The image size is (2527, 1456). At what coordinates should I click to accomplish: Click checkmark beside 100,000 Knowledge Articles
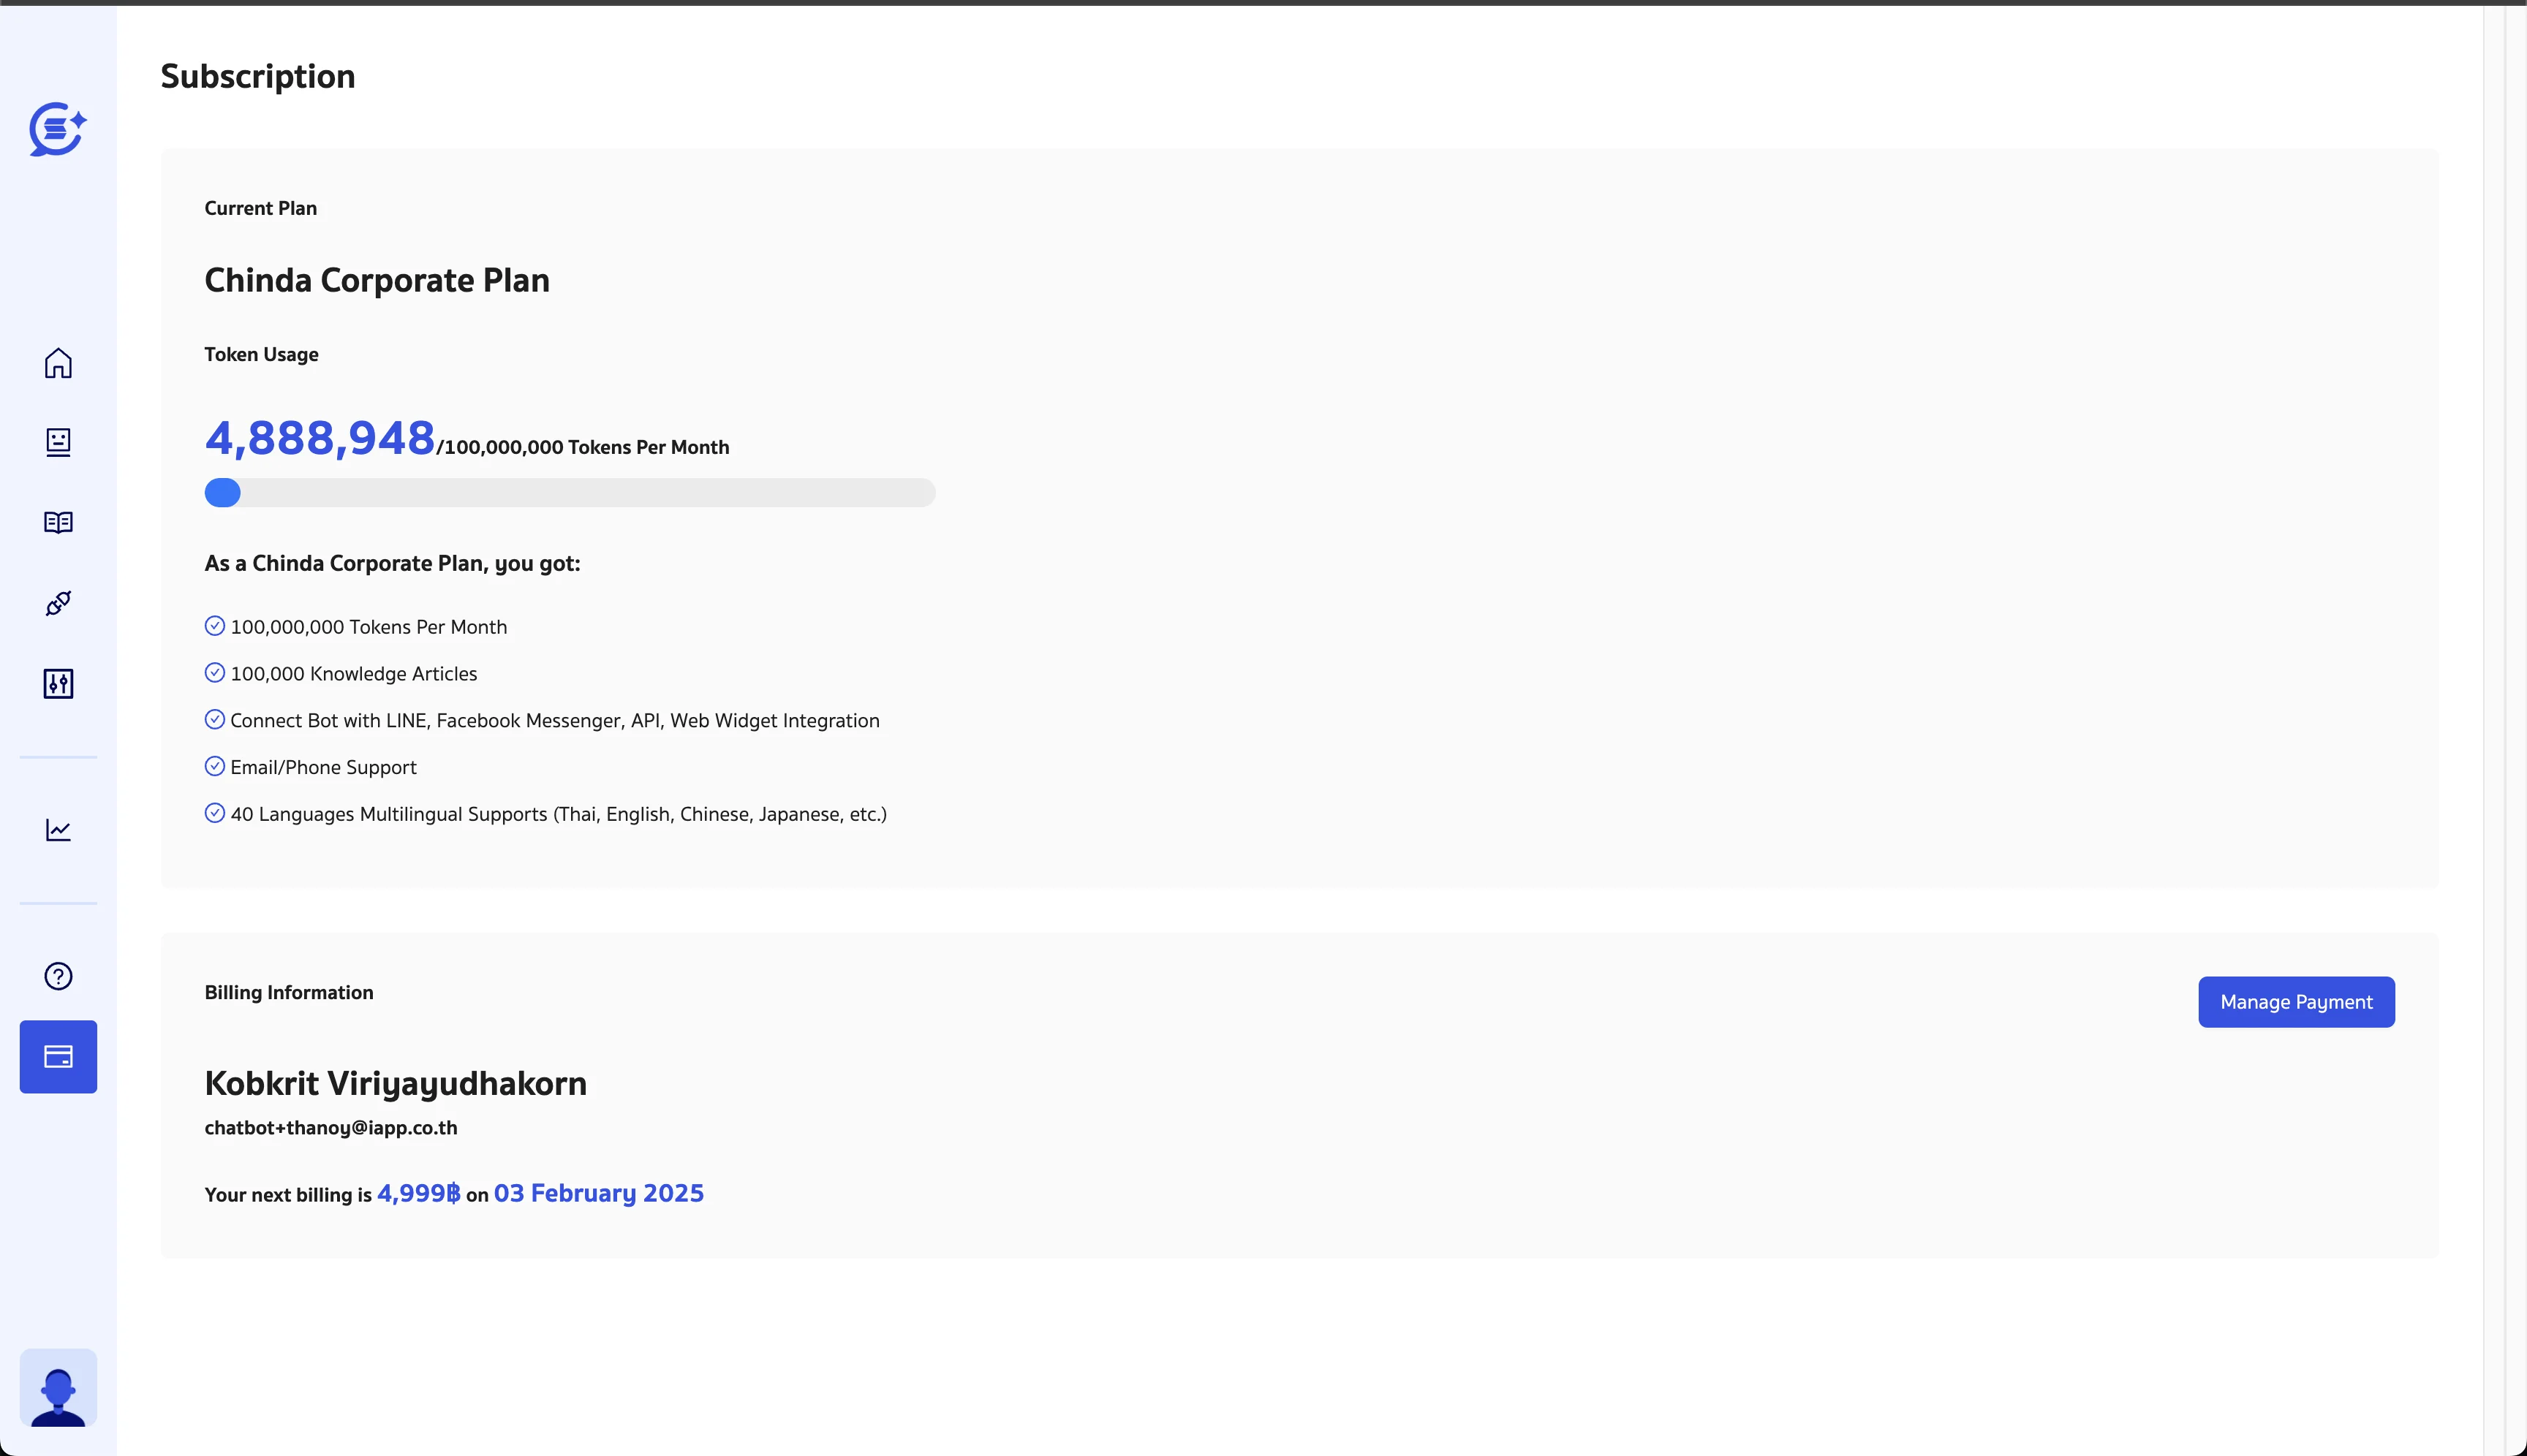click(214, 673)
